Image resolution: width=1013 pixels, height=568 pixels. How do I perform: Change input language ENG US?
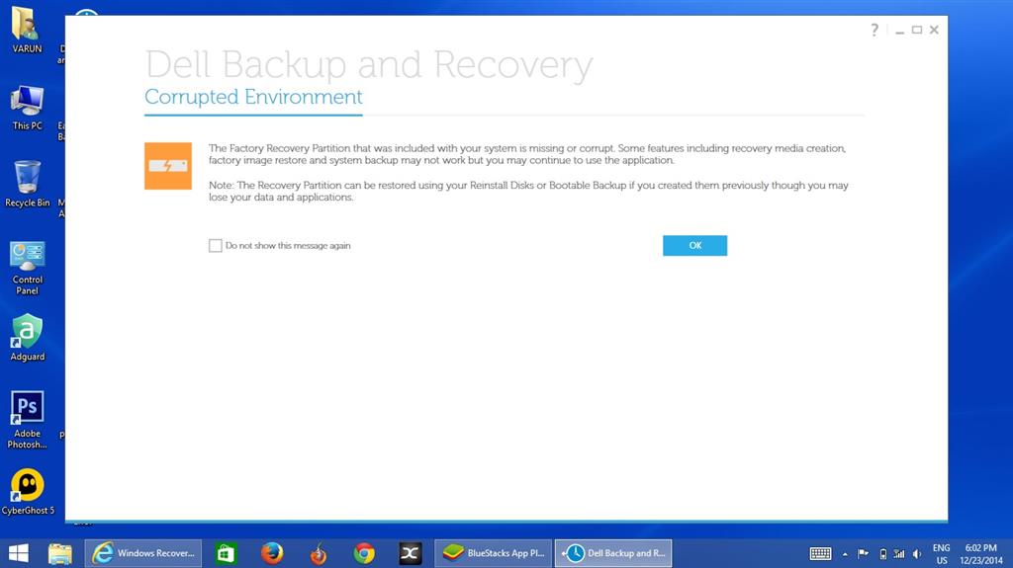click(x=942, y=554)
